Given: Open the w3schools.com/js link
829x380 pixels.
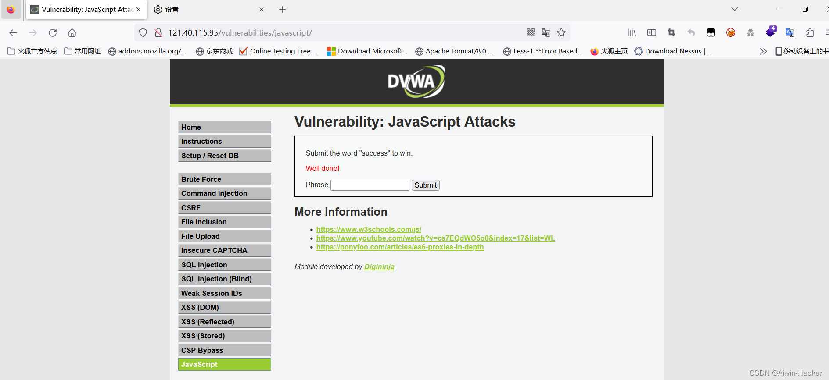Looking at the screenshot, I should [x=369, y=229].
